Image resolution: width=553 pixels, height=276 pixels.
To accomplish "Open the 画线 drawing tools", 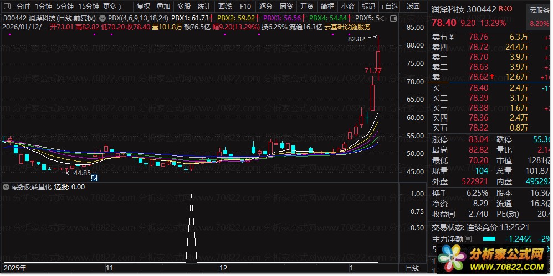I will 224,7.
